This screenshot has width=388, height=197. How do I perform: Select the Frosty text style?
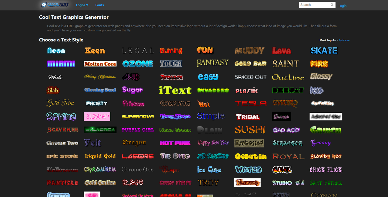click(97, 103)
